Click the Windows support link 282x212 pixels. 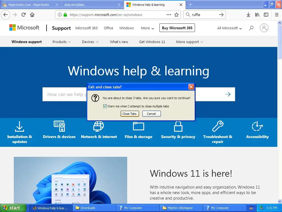point(27,42)
